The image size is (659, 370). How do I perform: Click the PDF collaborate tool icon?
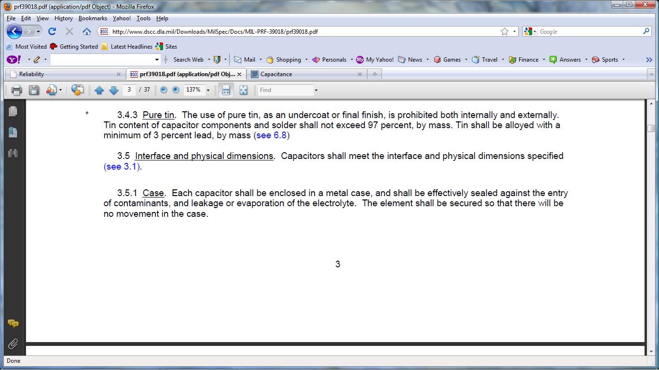pyautogui.click(x=51, y=90)
